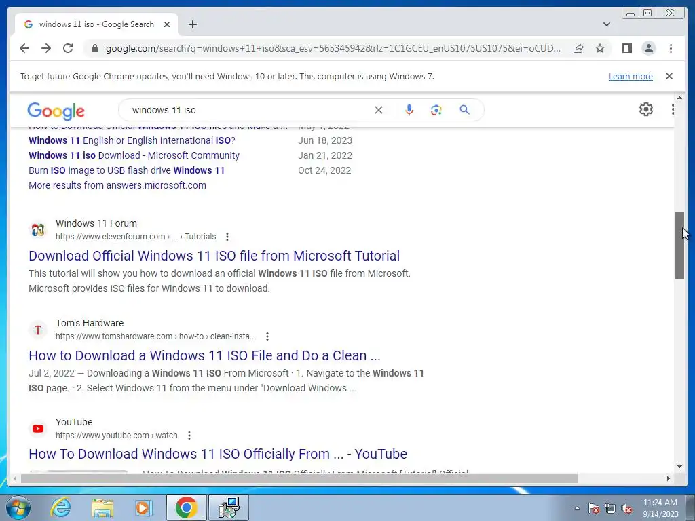Open the Chrome three-dot menu
Viewport: 695px width, 521px height.
(x=671, y=48)
